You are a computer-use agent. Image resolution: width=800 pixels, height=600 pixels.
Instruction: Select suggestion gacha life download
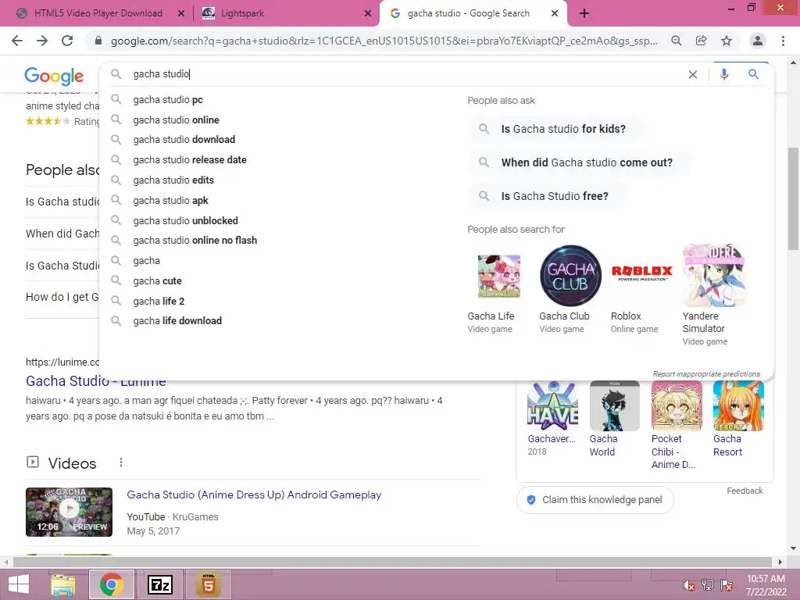pyautogui.click(x=177, y=321)
